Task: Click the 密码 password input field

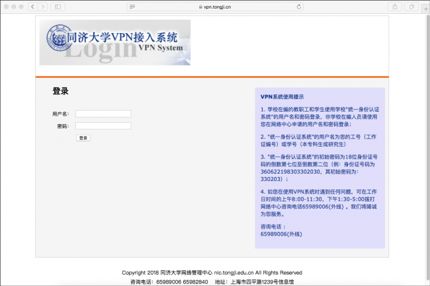Action: click(x=103, y=126)
